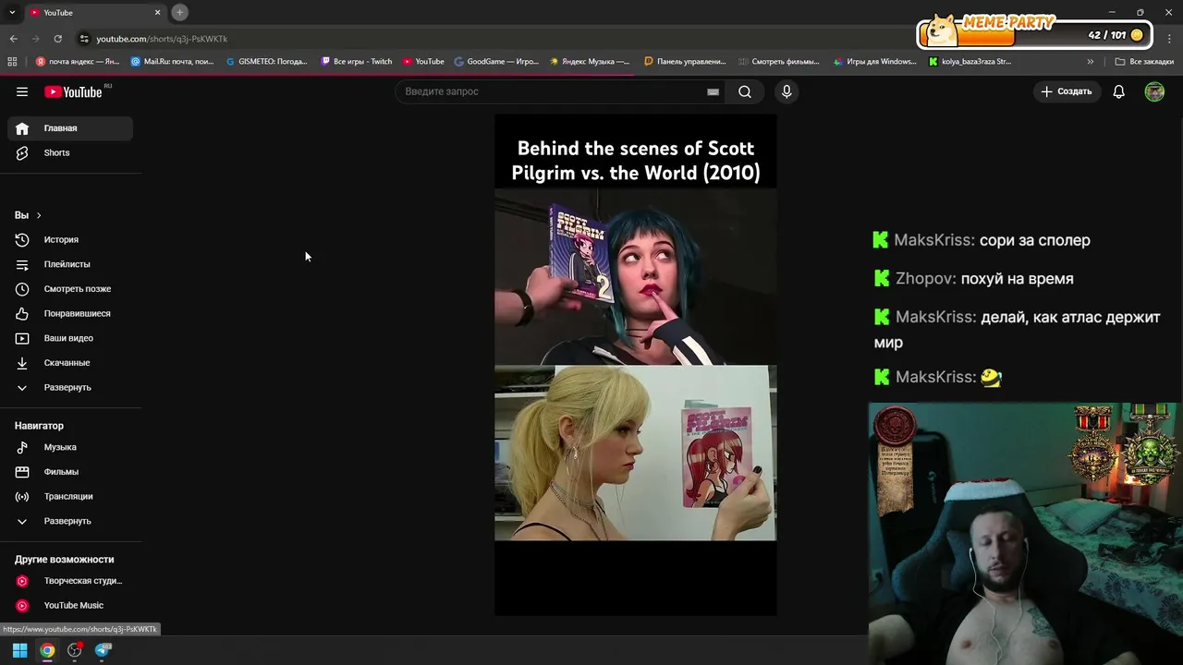Expand the Вы section chevron
The width and height of the screenshot is (1183, 665).
pyautogui.click(x=38, y=215)
